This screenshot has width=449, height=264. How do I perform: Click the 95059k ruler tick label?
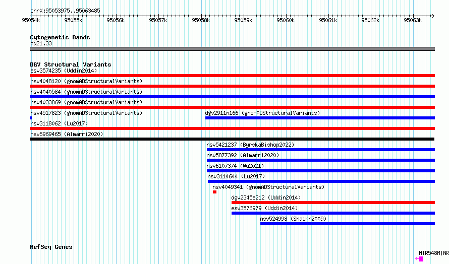point(243,20)
